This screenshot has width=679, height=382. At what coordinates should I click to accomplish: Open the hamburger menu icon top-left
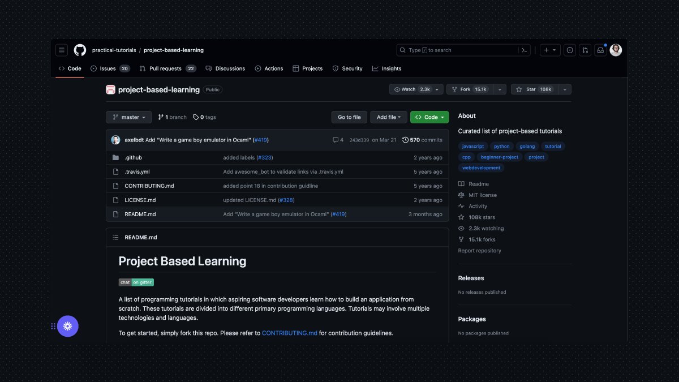tap(61, 50)
